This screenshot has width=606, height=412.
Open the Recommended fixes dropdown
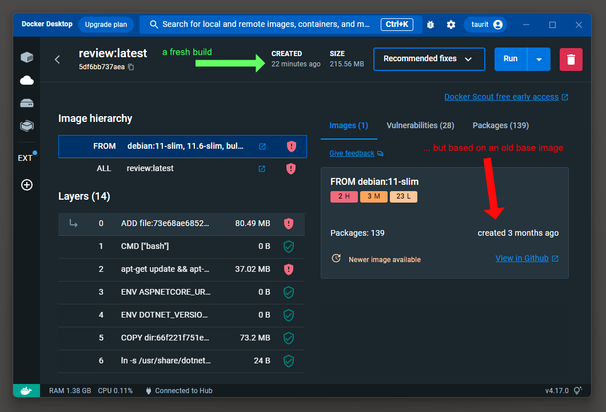pos(429,59)
